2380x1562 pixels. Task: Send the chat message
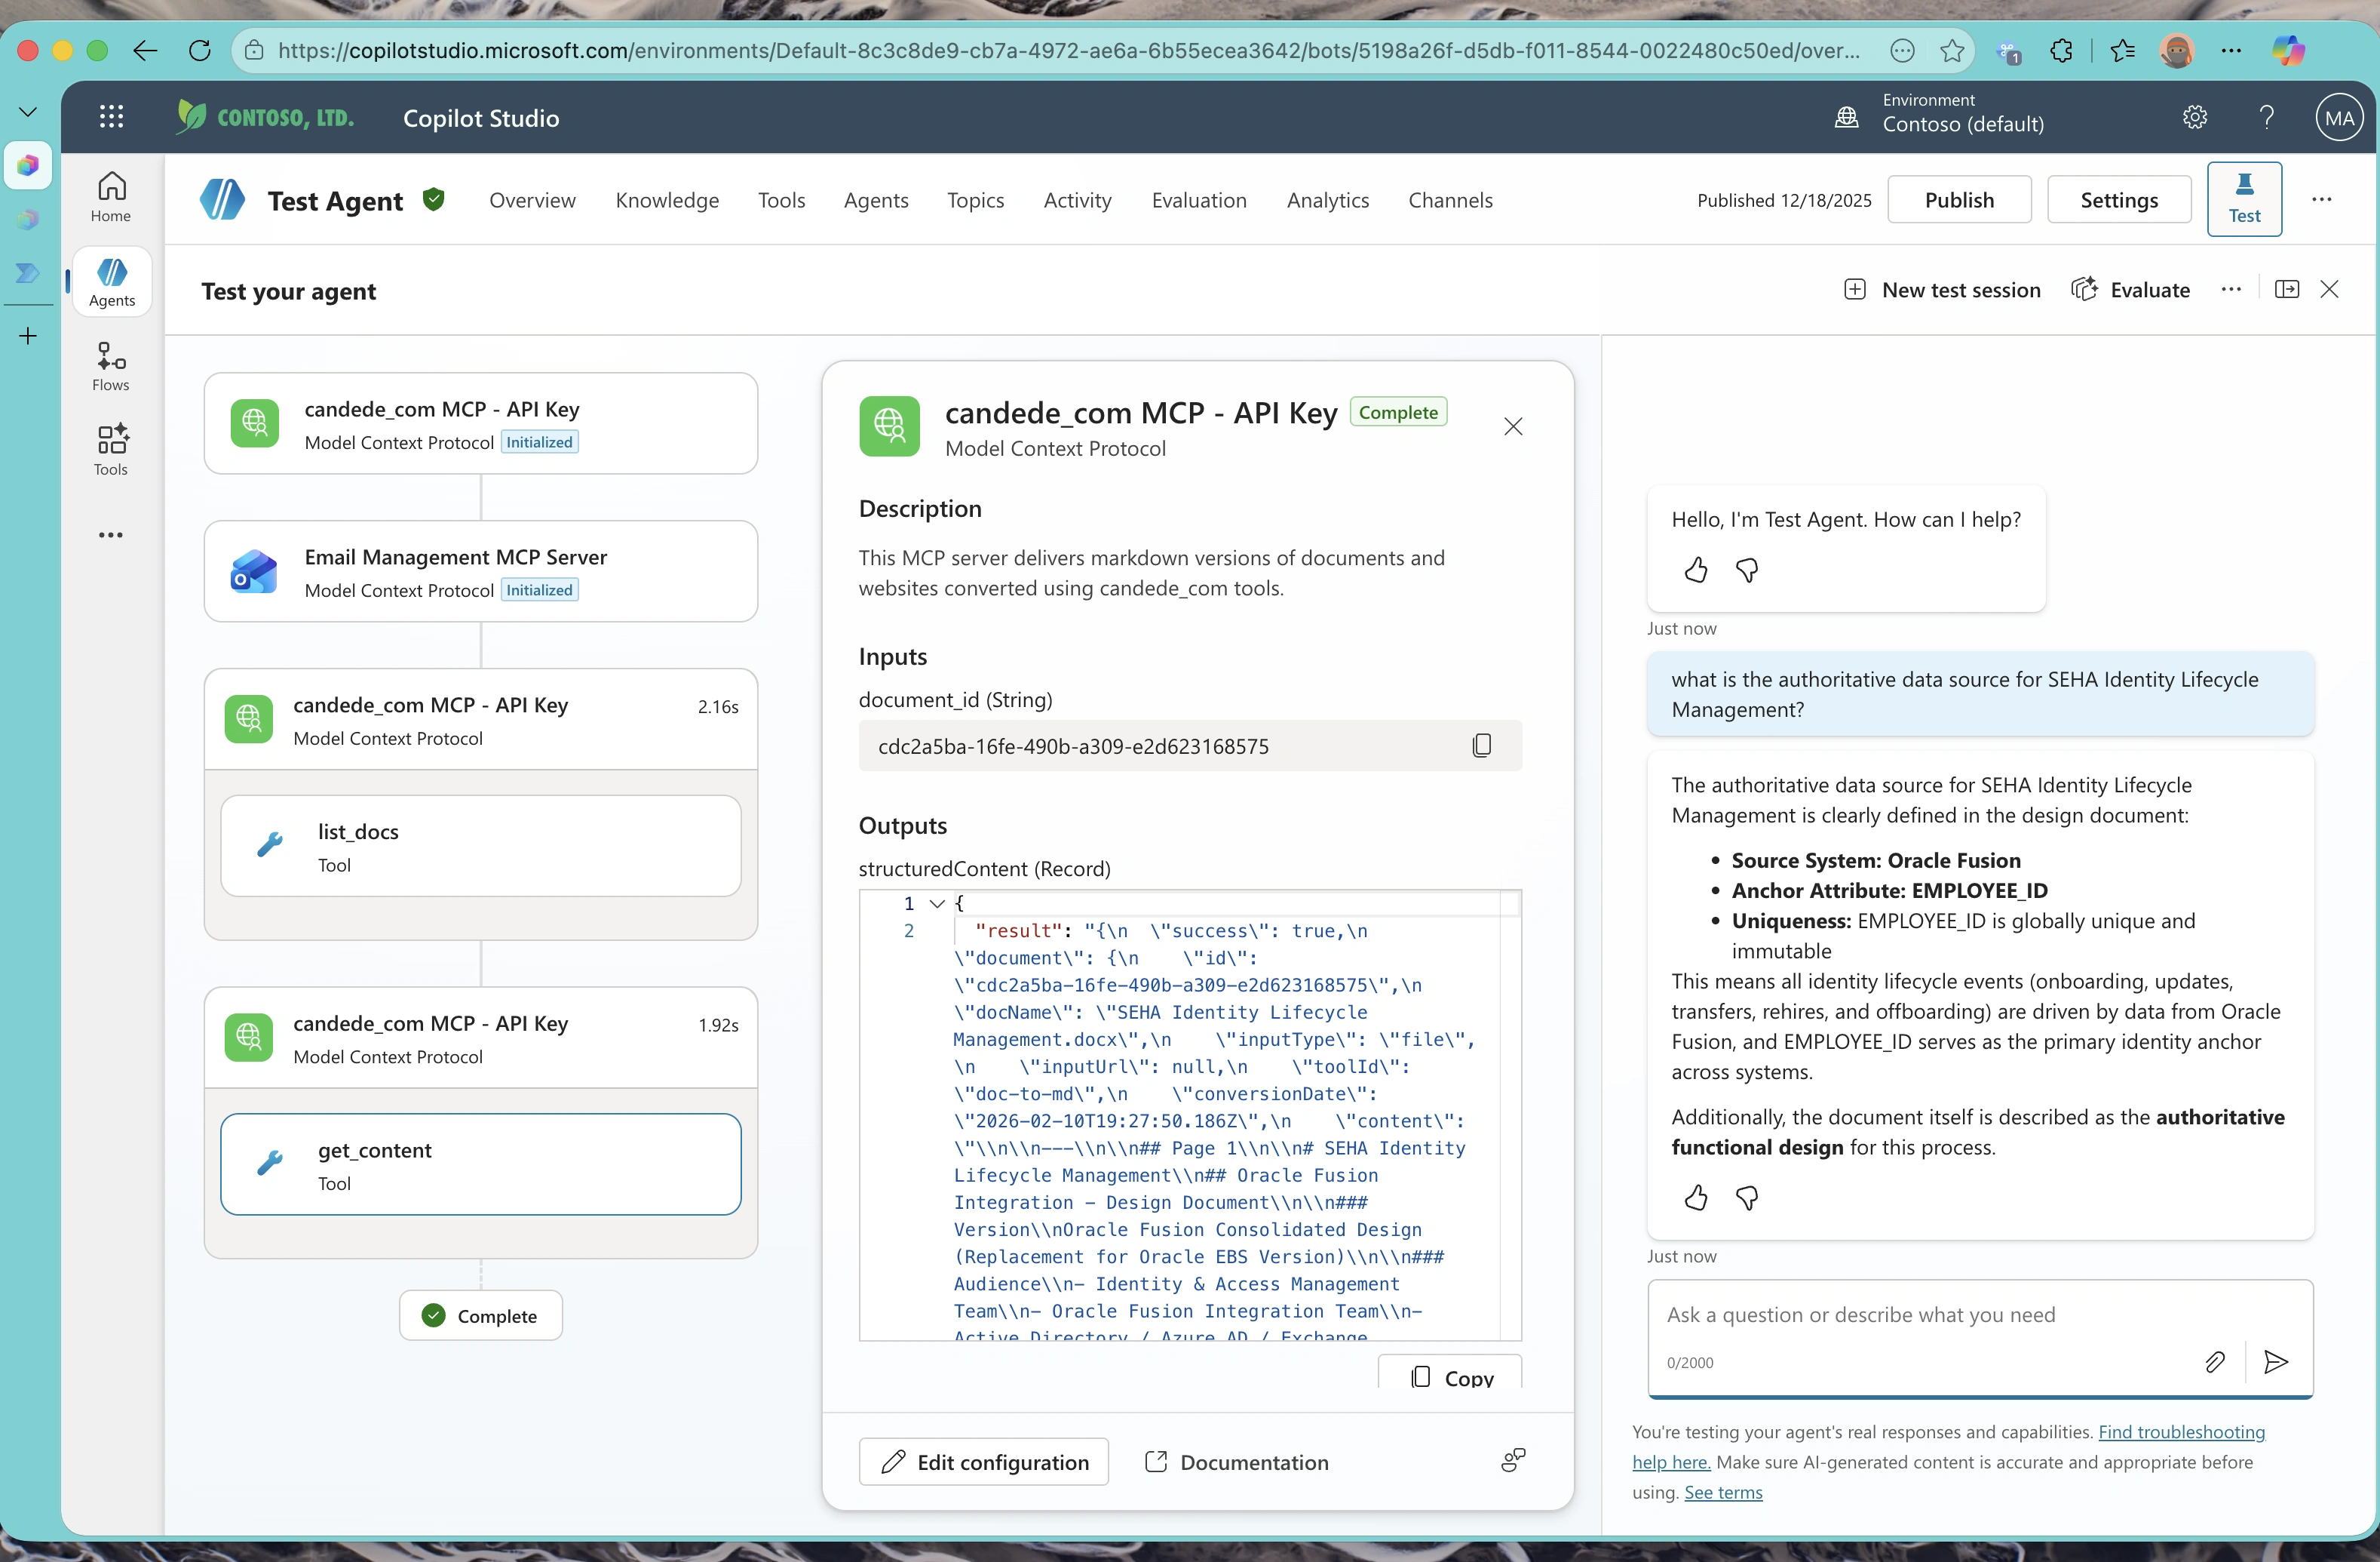tap(2276, 1361)
